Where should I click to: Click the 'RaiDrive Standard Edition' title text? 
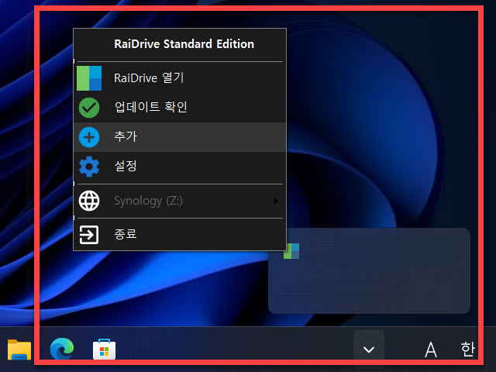(x=184, y=44)
